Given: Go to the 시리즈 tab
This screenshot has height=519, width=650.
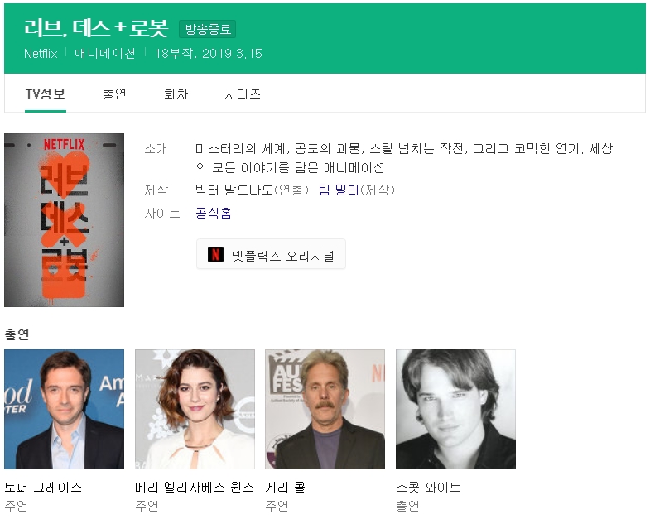Looking at the screenshot, I should (x=243, y=94).
